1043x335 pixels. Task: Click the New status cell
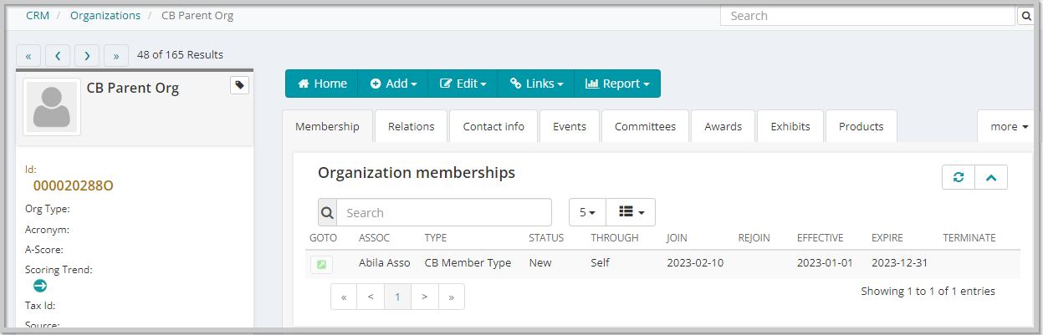pos(540,263)
